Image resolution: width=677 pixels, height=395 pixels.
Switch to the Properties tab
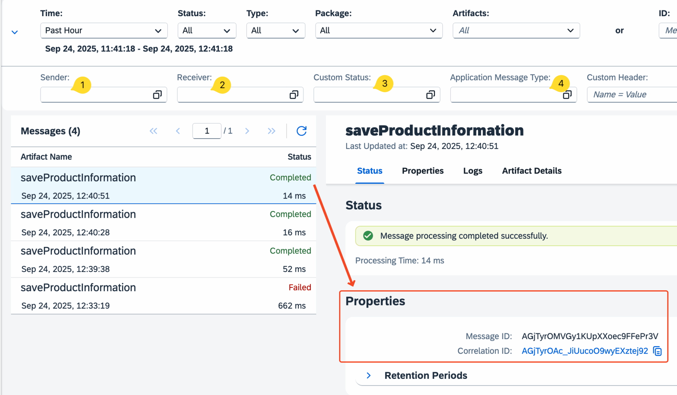tap(422, 171)
